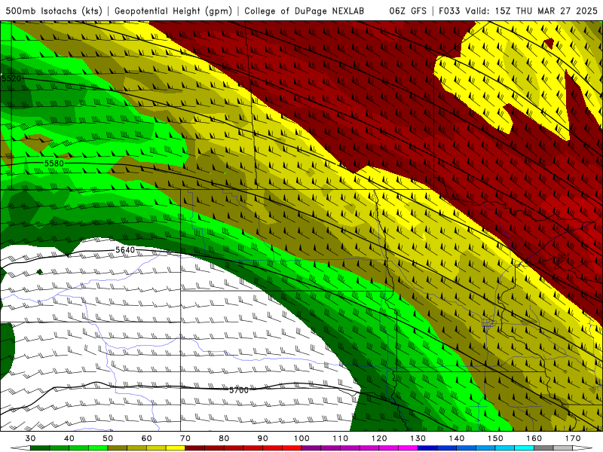Click the 'F033 Valid: 15Z THU MAR 27 2025' text
Screen dimensions: 603x452
pyautogui.click(x=518, y=11)
